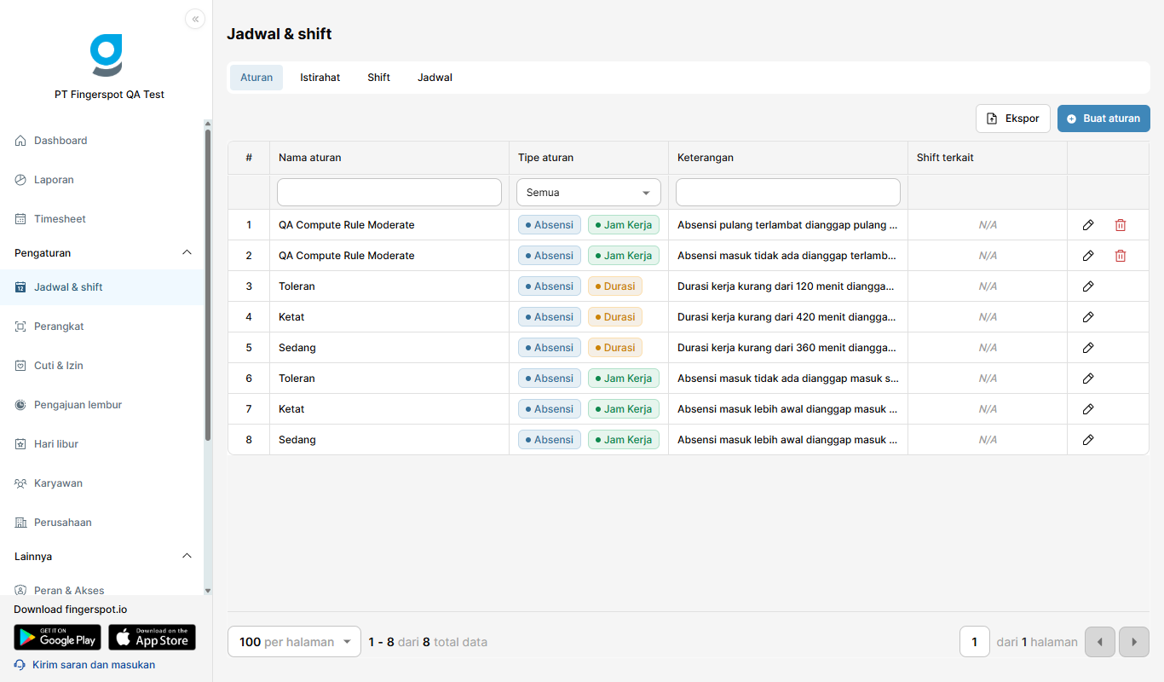This screenshot has height=682, width=1164.
Task: Switch to the Istirahat tab
Action: [320, 78]
